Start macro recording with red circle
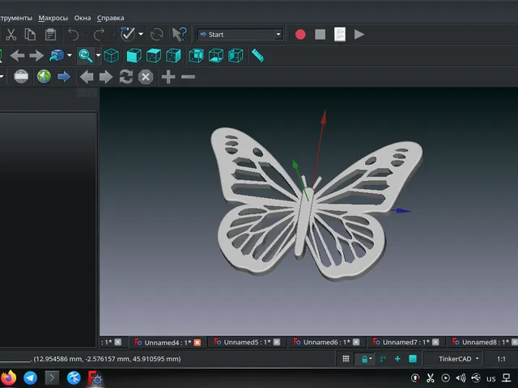The width and height of the screenshot is (518, 388). click(x=300, y=34)
